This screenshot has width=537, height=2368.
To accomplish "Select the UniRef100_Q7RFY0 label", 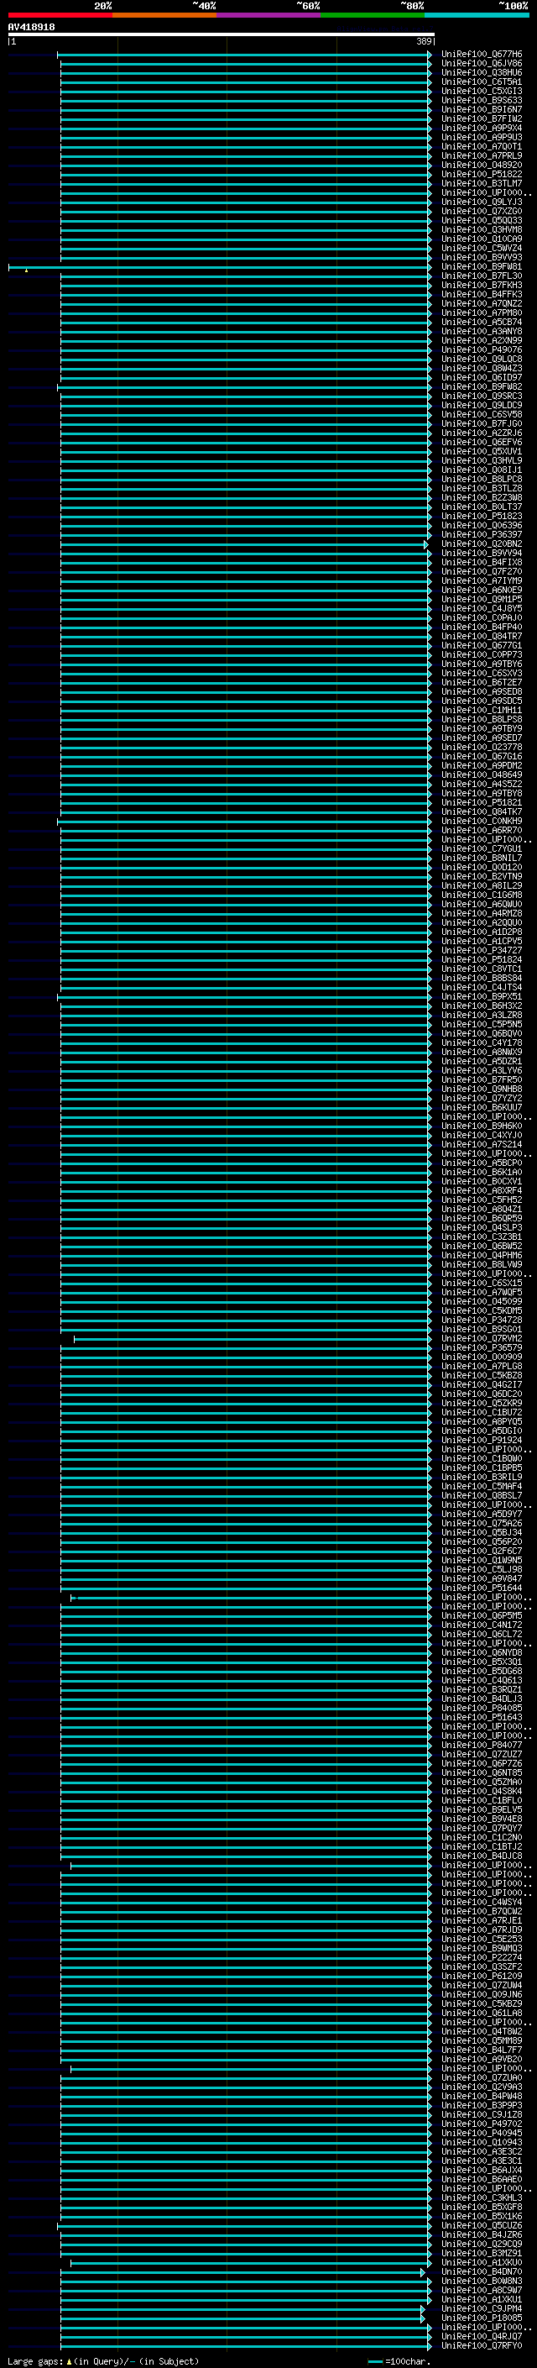I will click(482, 2345).
